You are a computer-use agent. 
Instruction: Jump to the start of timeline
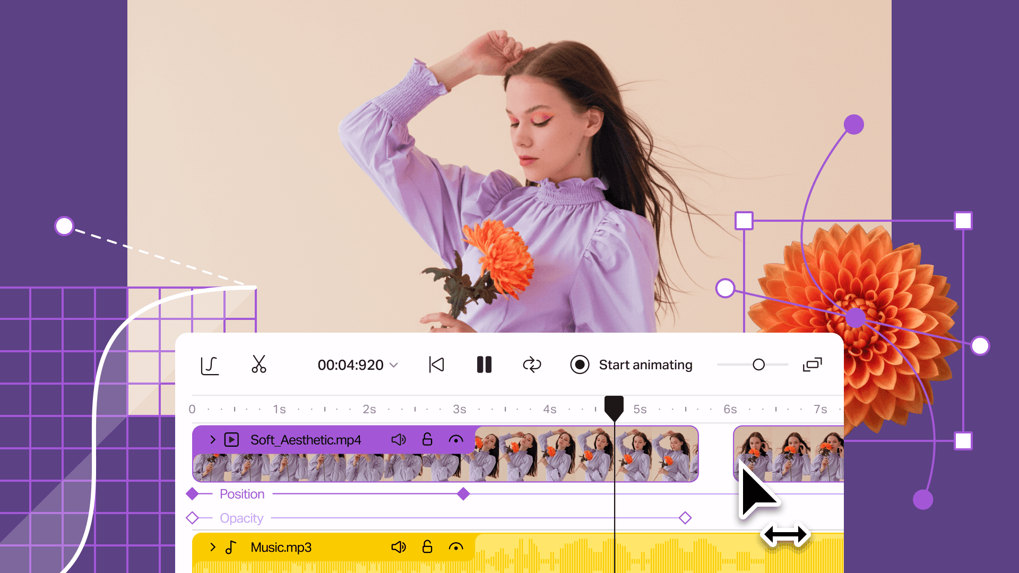436,364
